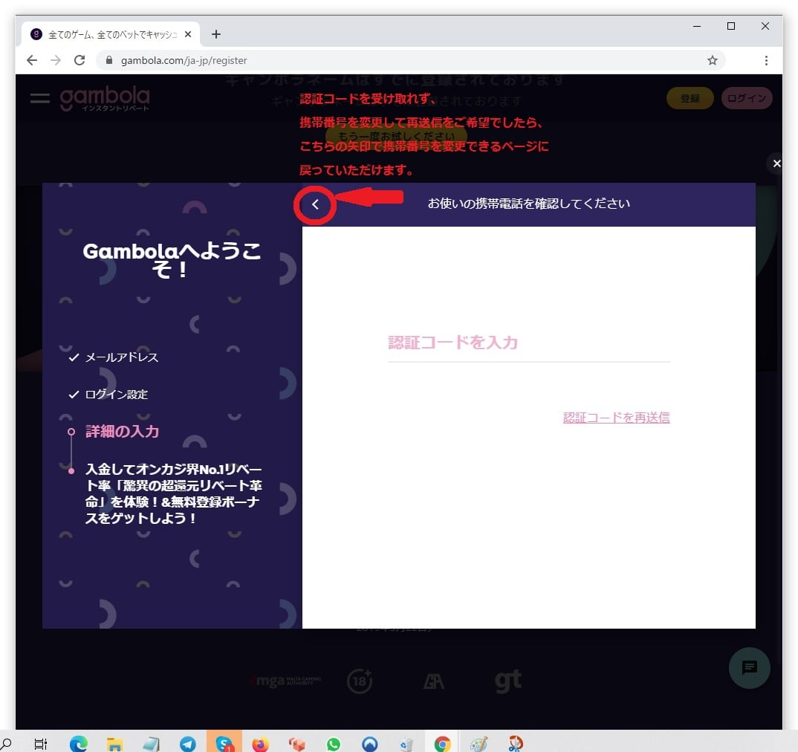
Task: Open the hamburger menu next to the gambola logo
Action: (39, 98)
